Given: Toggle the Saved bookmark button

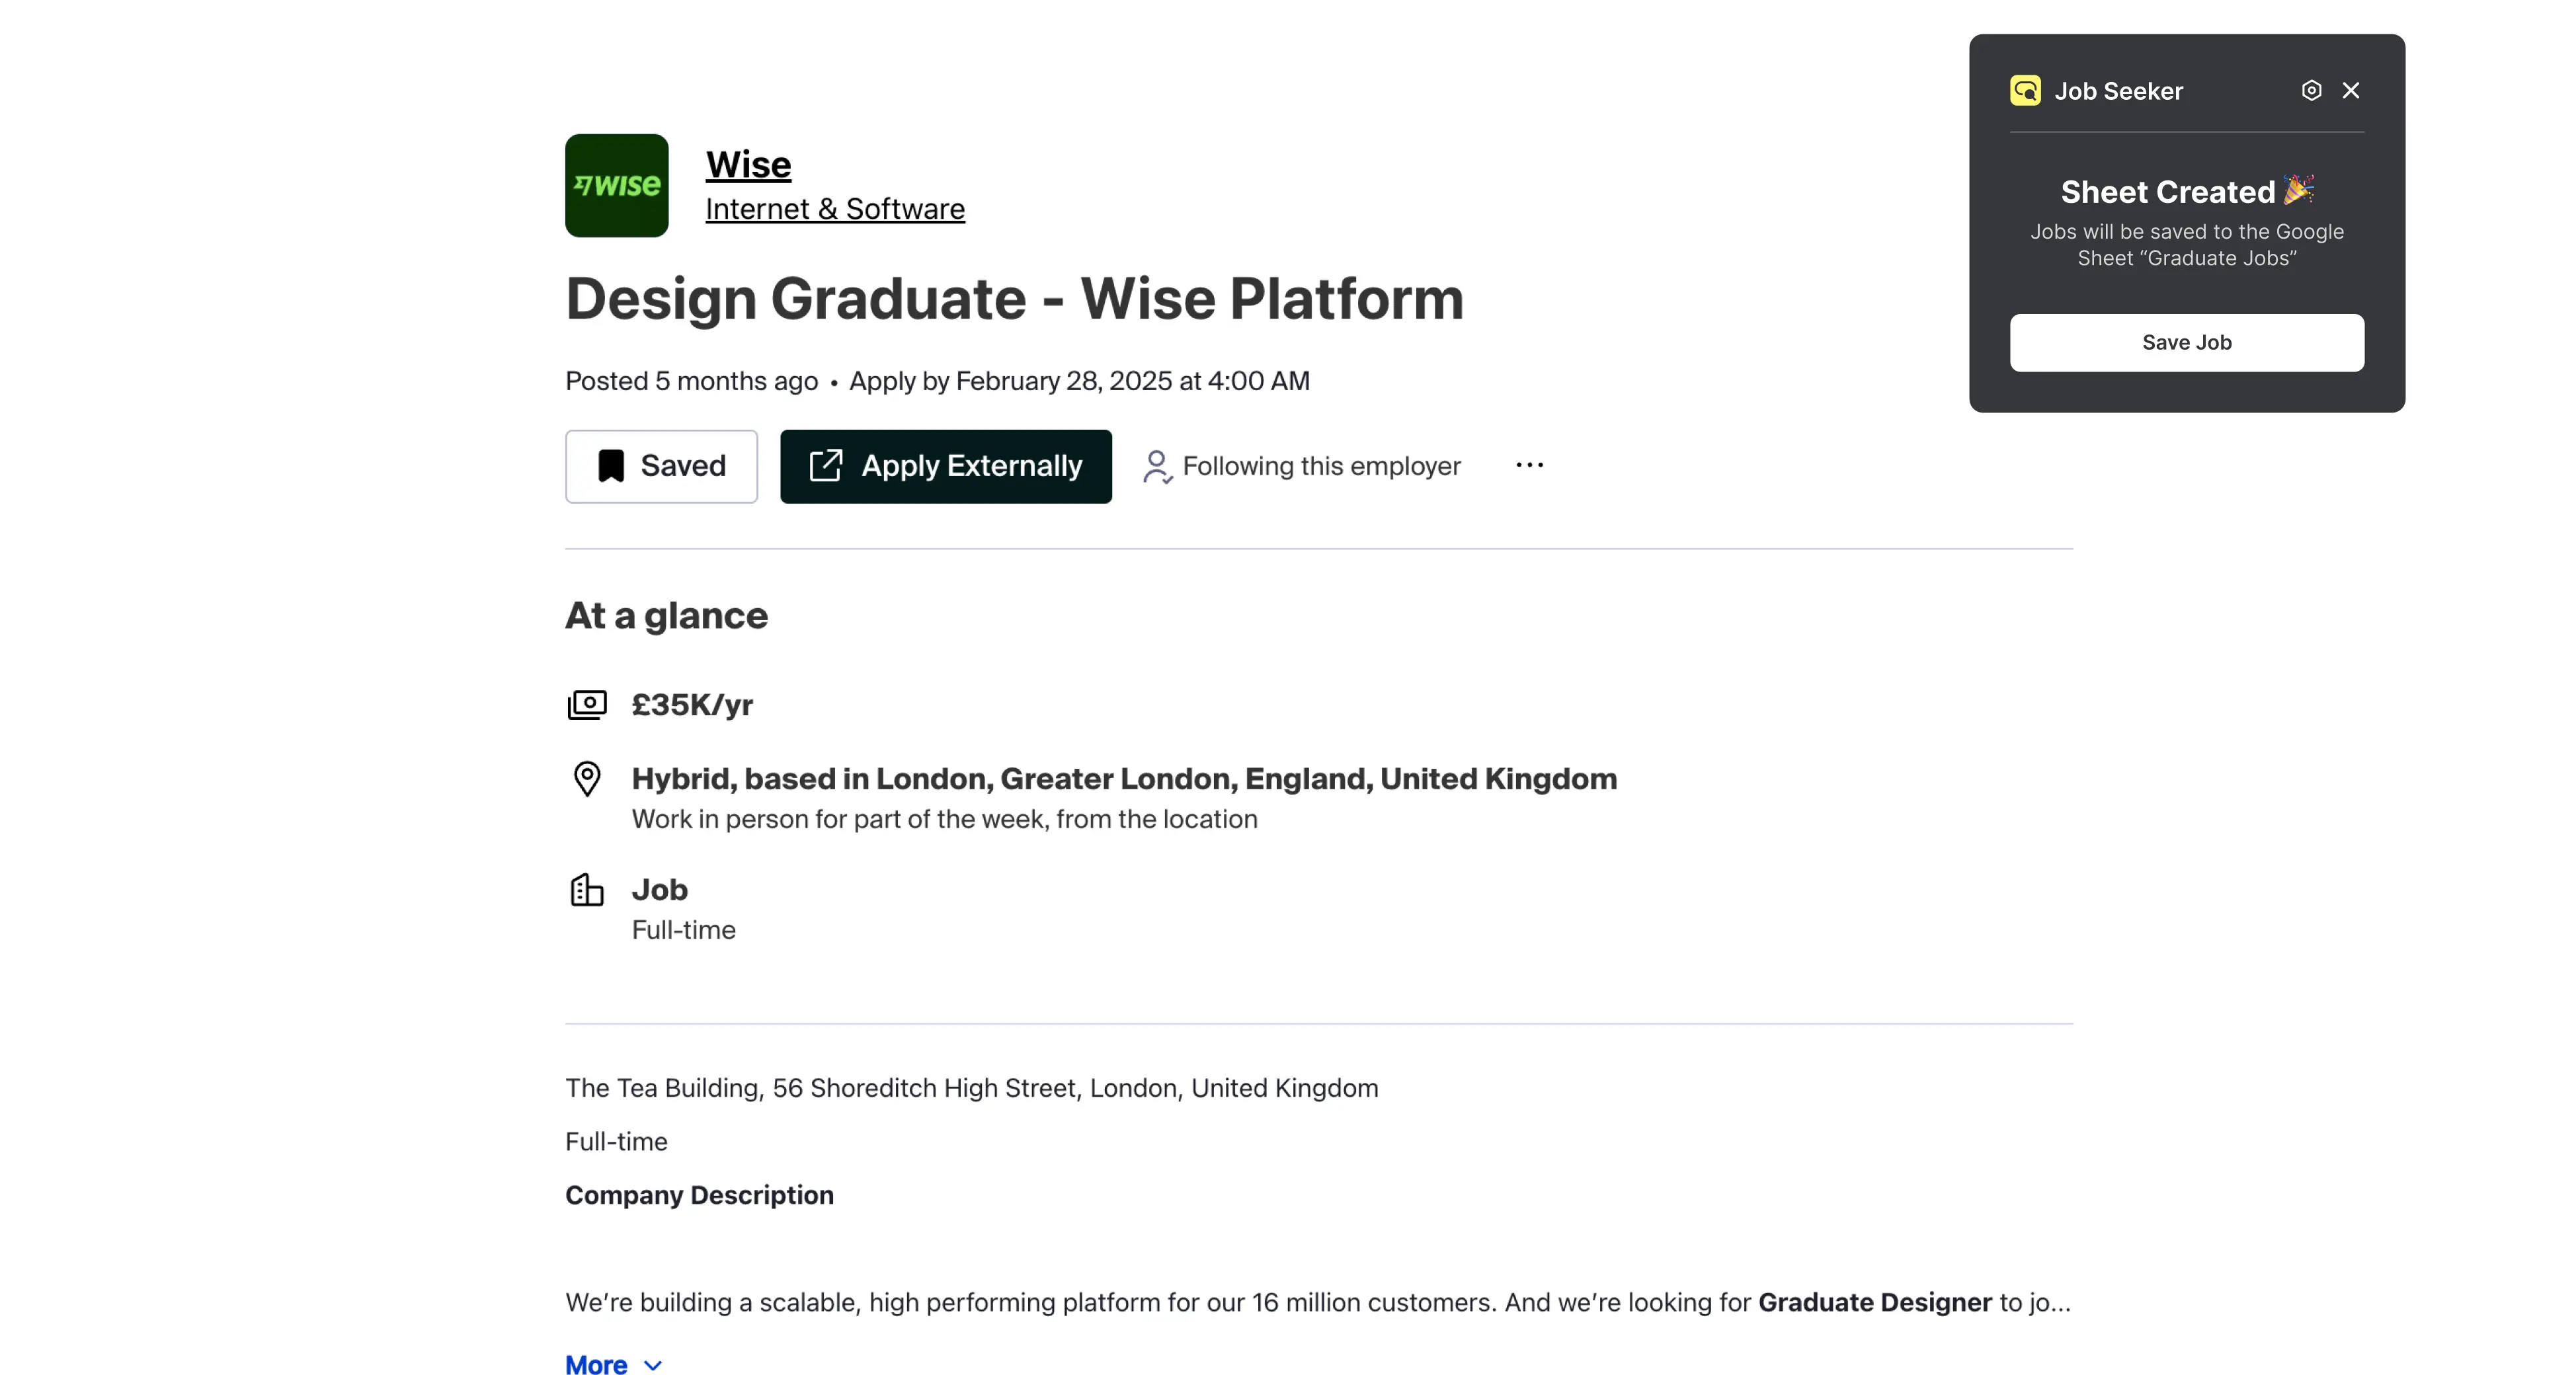Looking at the screenshot, I should (661, 466).
